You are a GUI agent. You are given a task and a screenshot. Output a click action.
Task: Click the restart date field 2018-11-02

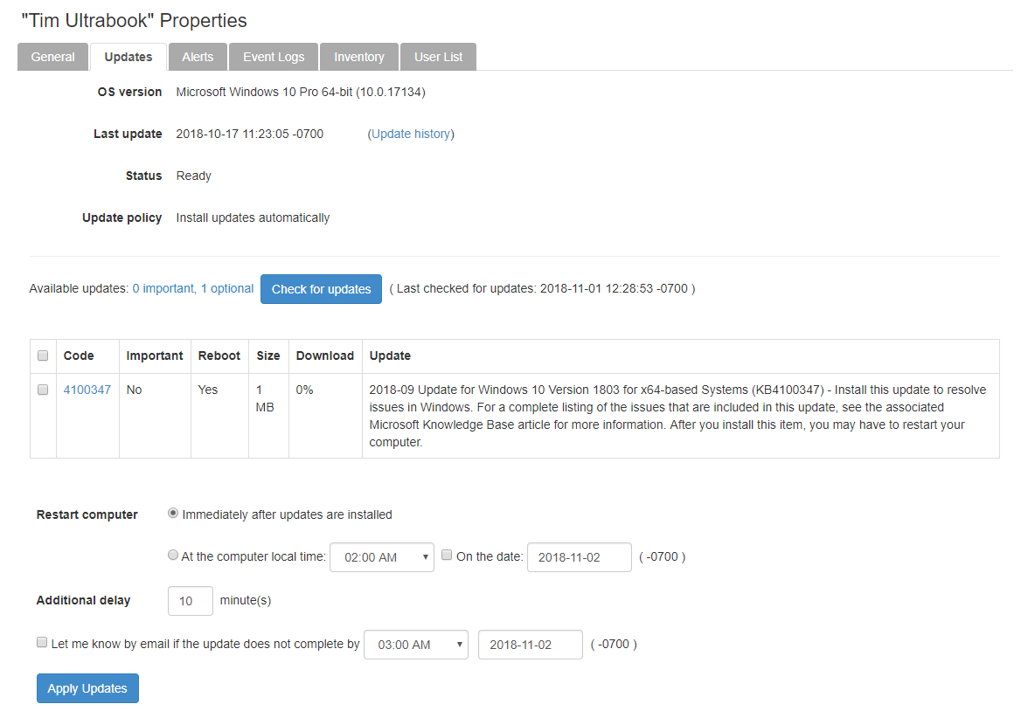click(579, 557)
